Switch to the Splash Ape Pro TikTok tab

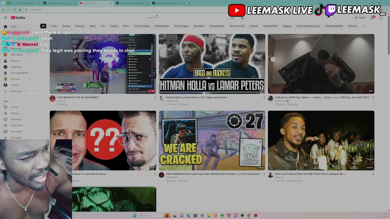pyautogui.click(x=132, y=3)
